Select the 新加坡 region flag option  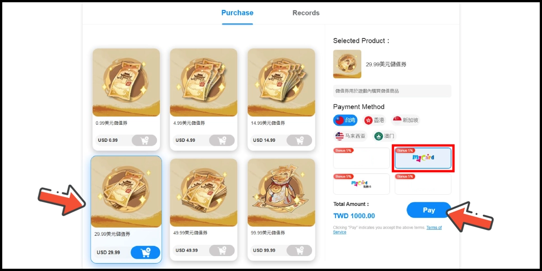pos(406,120)
